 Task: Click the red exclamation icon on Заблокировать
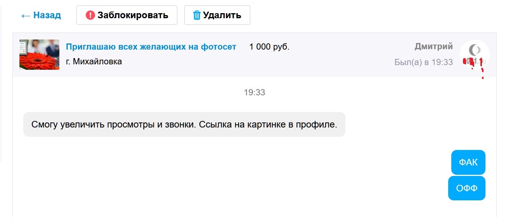point(90,15)
